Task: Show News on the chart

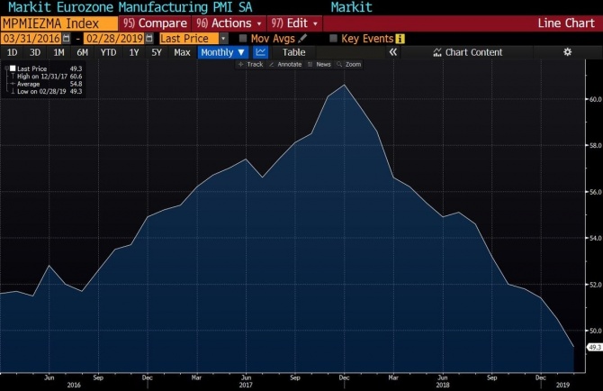Action: click(319, 64)
